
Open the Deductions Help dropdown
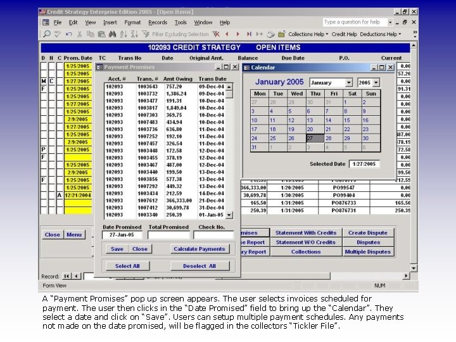pos(381,34)
